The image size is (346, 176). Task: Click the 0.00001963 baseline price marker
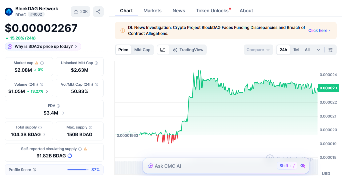point(127,135)
